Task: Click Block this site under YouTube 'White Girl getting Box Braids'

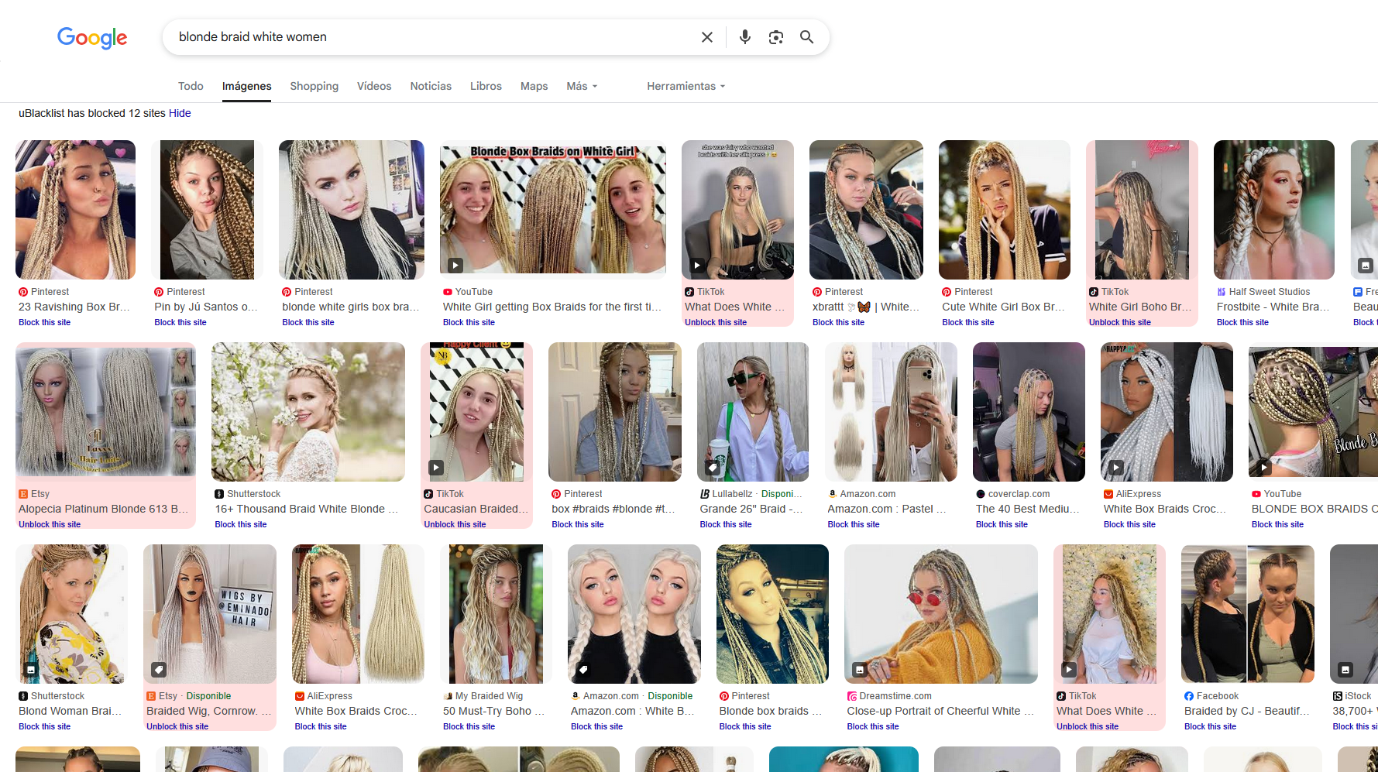Action: pyautogui.click(x=469, y=322)
